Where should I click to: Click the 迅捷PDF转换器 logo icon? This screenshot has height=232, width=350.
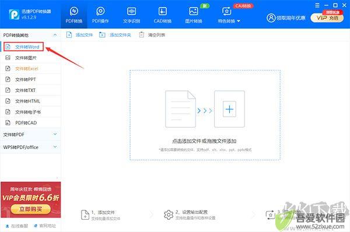tap(14, 14)
